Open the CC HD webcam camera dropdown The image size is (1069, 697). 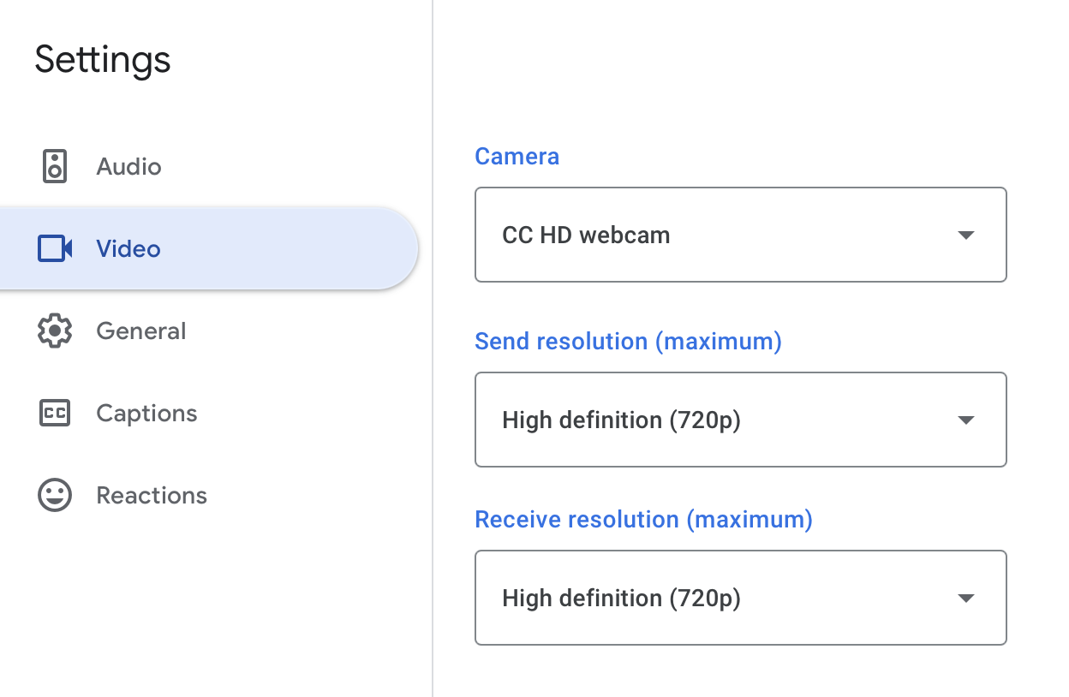741,235
